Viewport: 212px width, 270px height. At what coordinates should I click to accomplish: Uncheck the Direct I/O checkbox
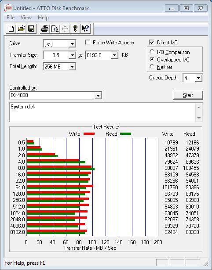pos(152,42)
